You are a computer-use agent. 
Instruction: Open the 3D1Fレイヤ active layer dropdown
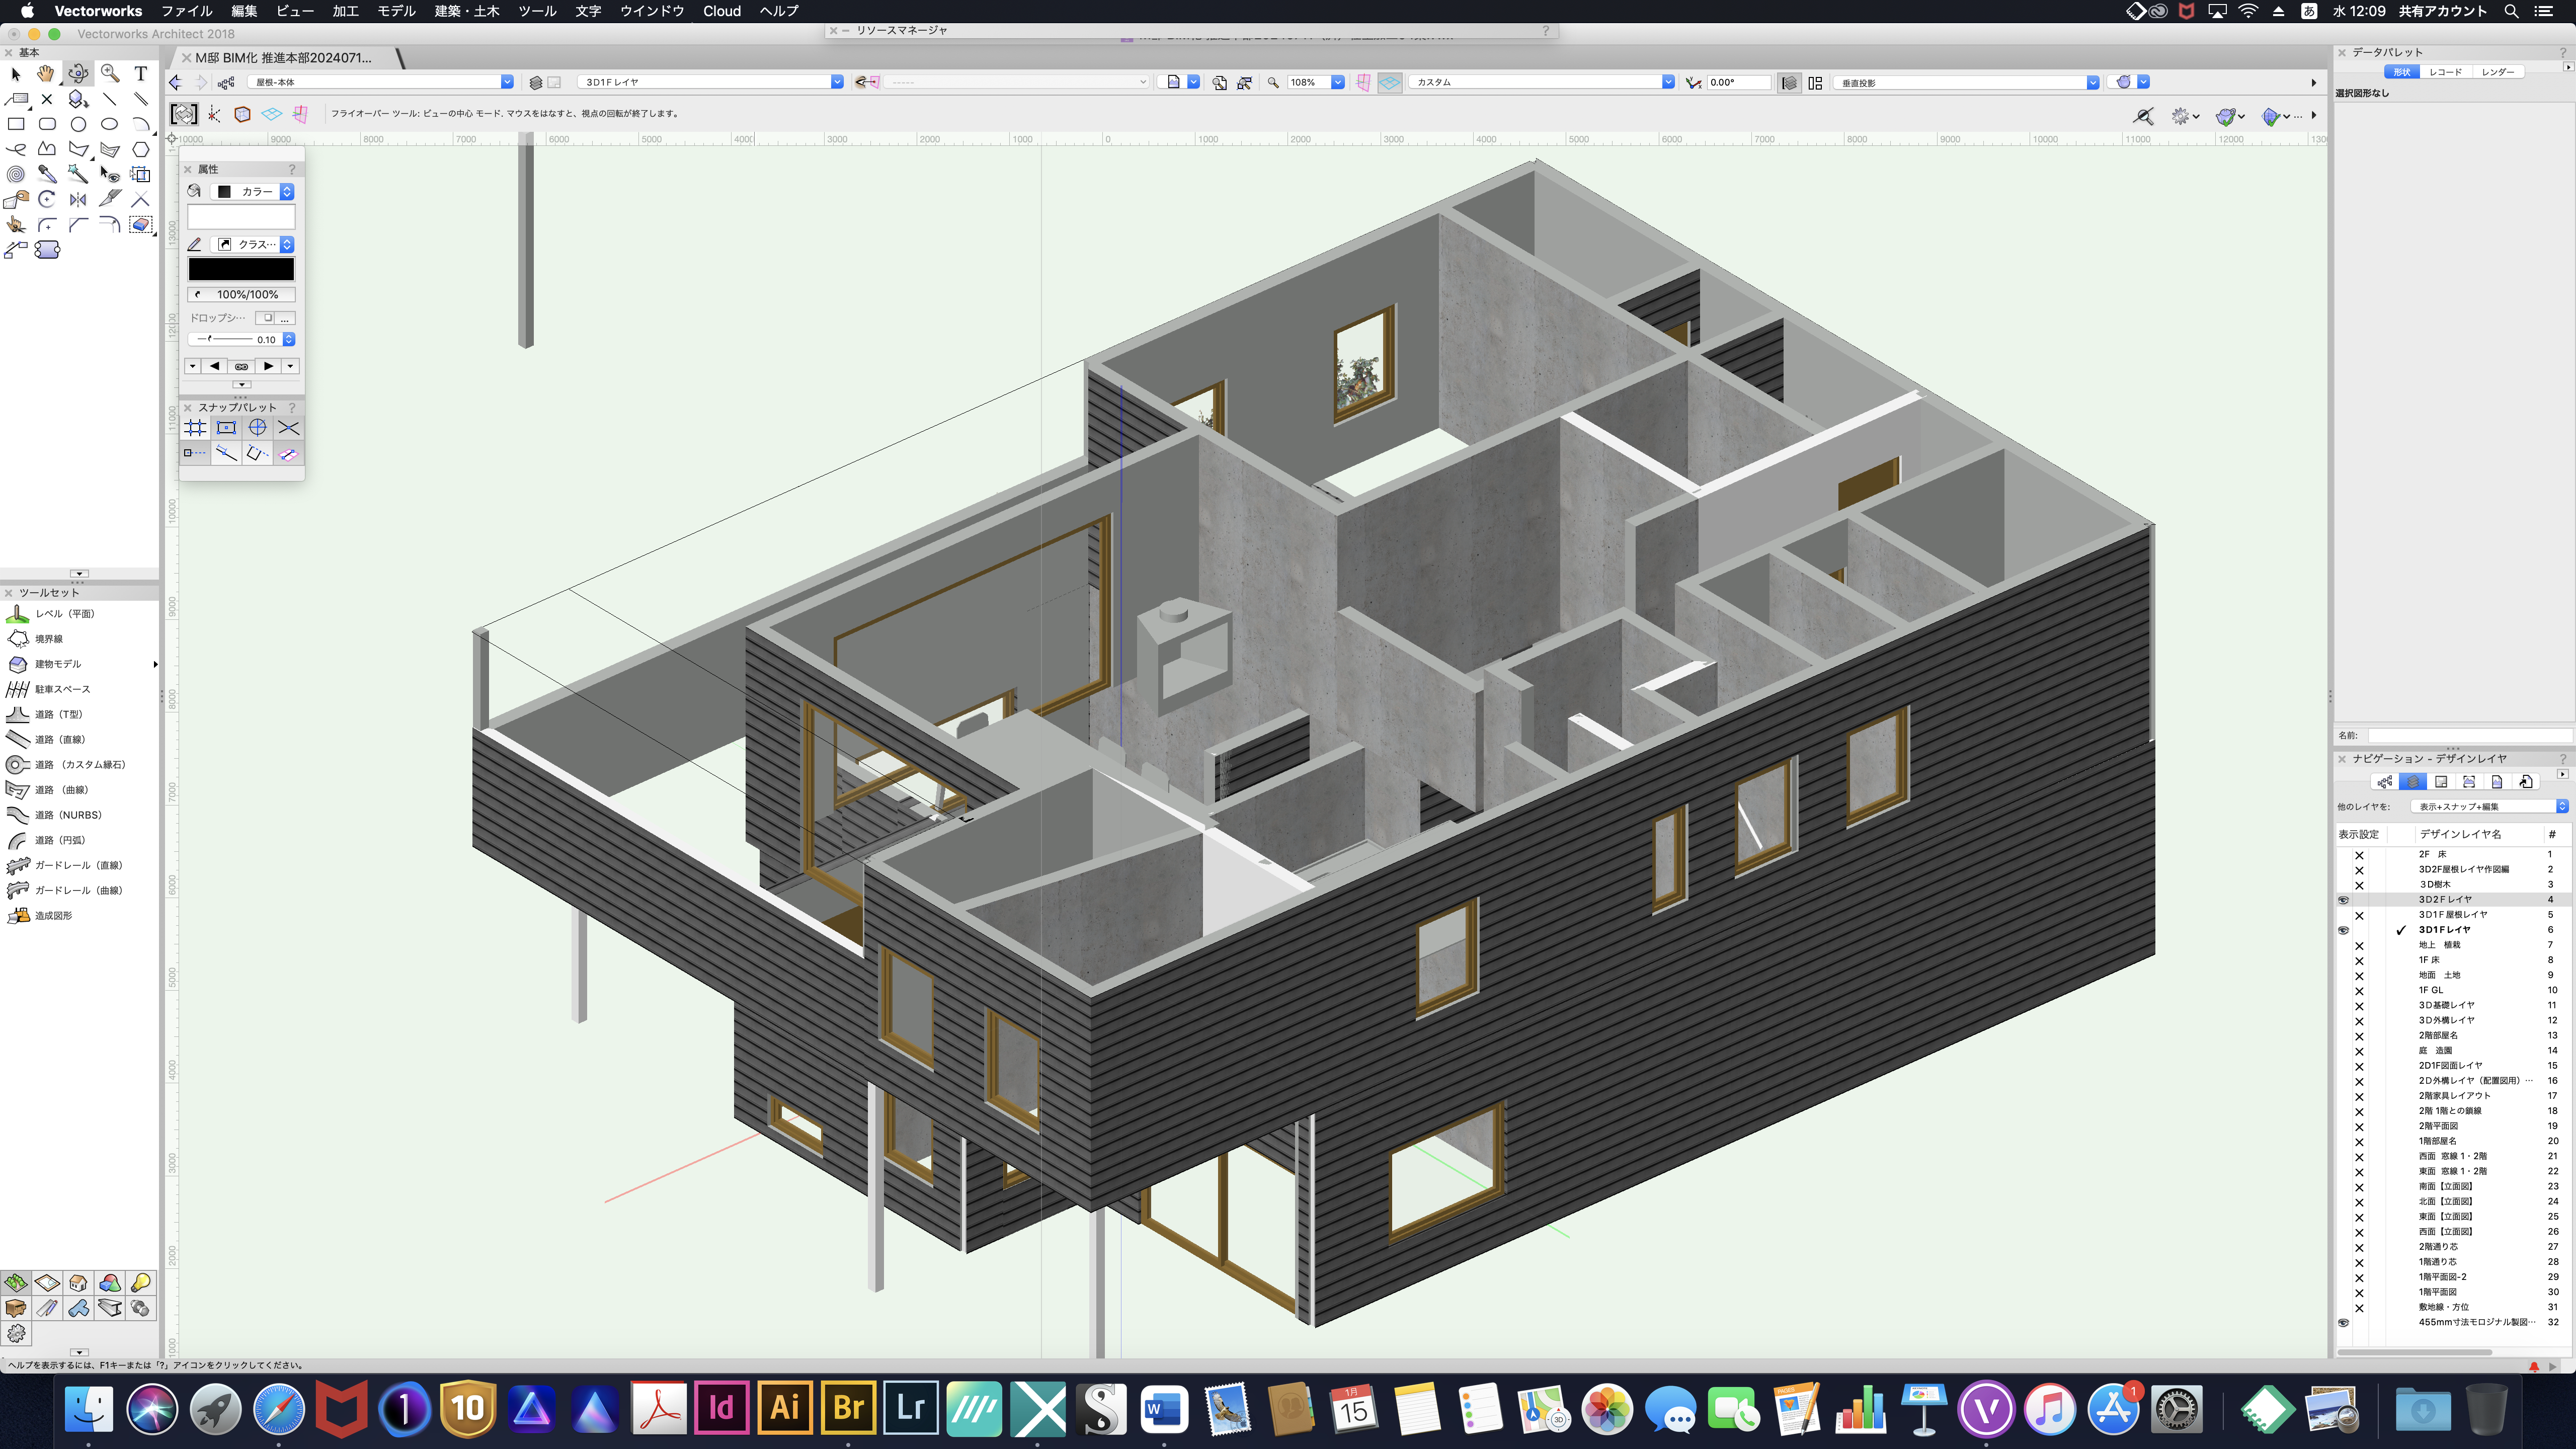836,82
